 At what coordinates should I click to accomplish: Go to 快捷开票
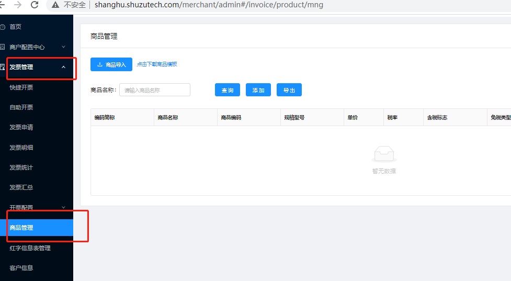point(21,87)
